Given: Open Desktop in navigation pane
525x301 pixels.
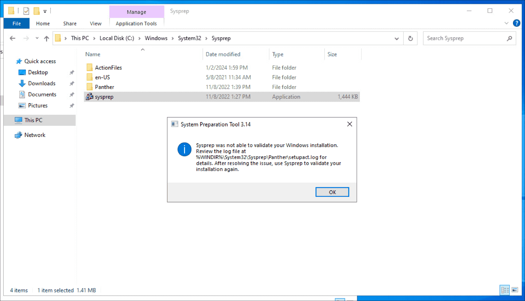Looking at the screenshot, I should [x=38, y=72].
